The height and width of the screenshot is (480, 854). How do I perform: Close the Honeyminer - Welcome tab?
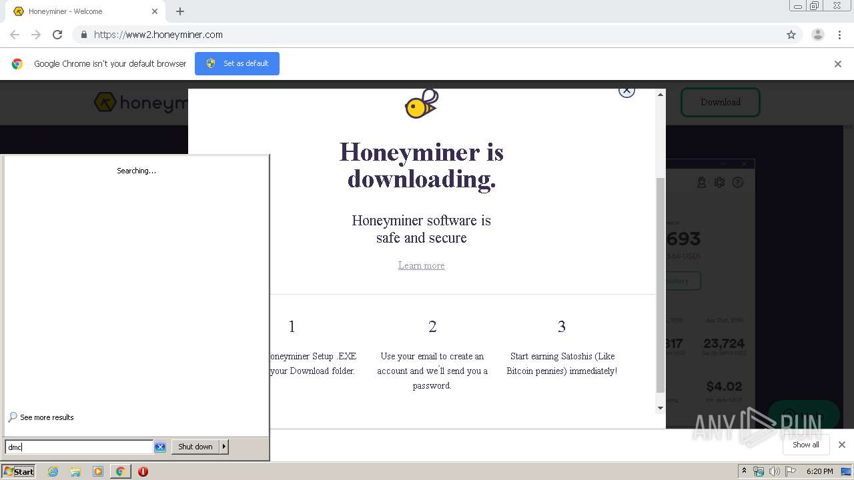pyautogui.click(x=155, y=11)
